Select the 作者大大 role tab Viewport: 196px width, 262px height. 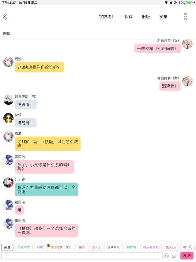(24, 247)
